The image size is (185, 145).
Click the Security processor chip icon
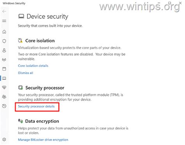tap(20, 88)
